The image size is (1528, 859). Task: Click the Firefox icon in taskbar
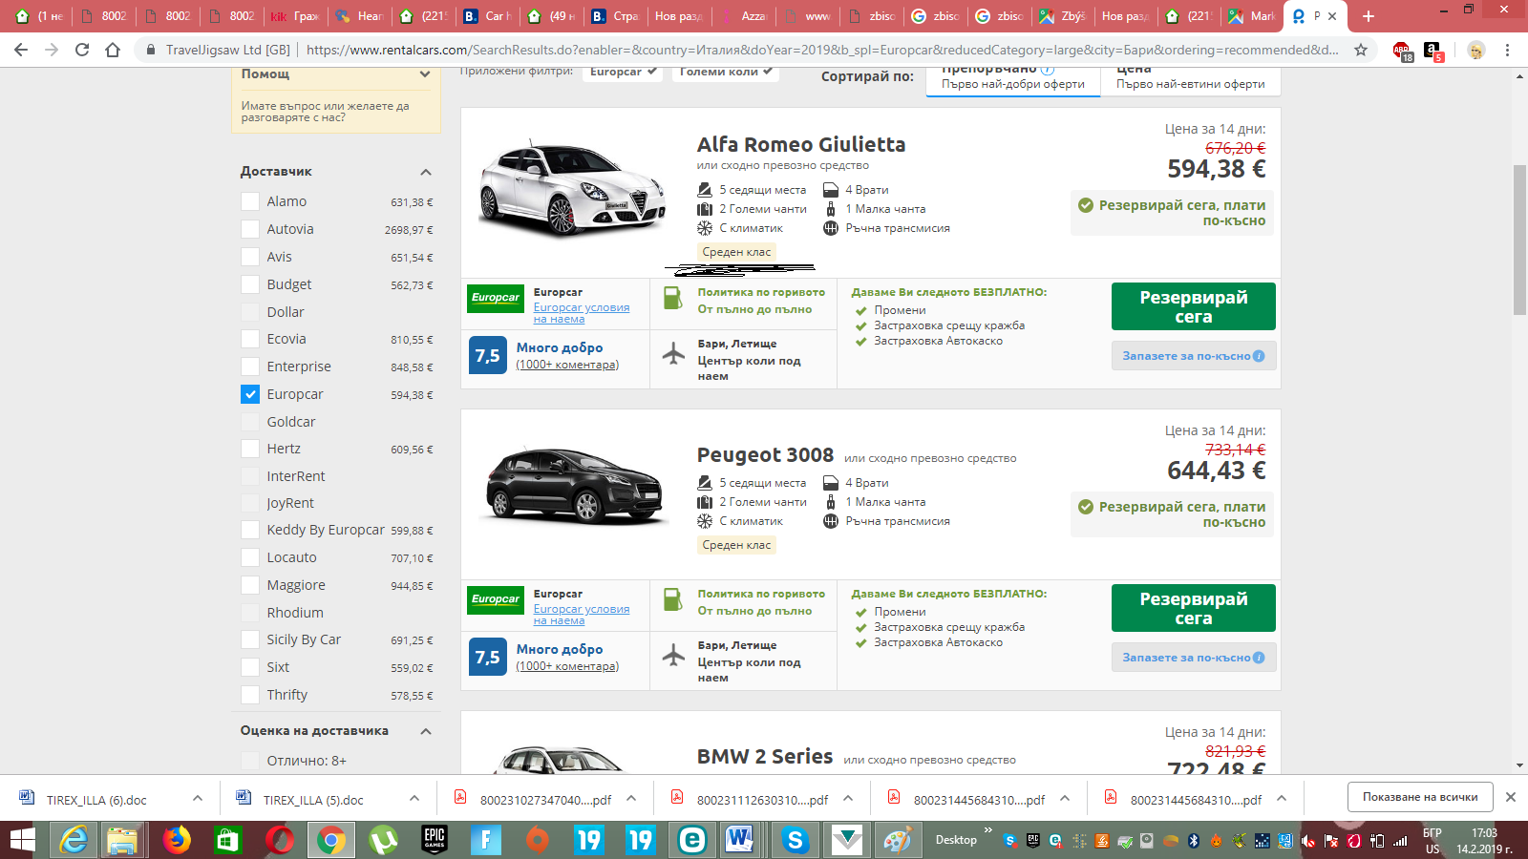point(176,840)
